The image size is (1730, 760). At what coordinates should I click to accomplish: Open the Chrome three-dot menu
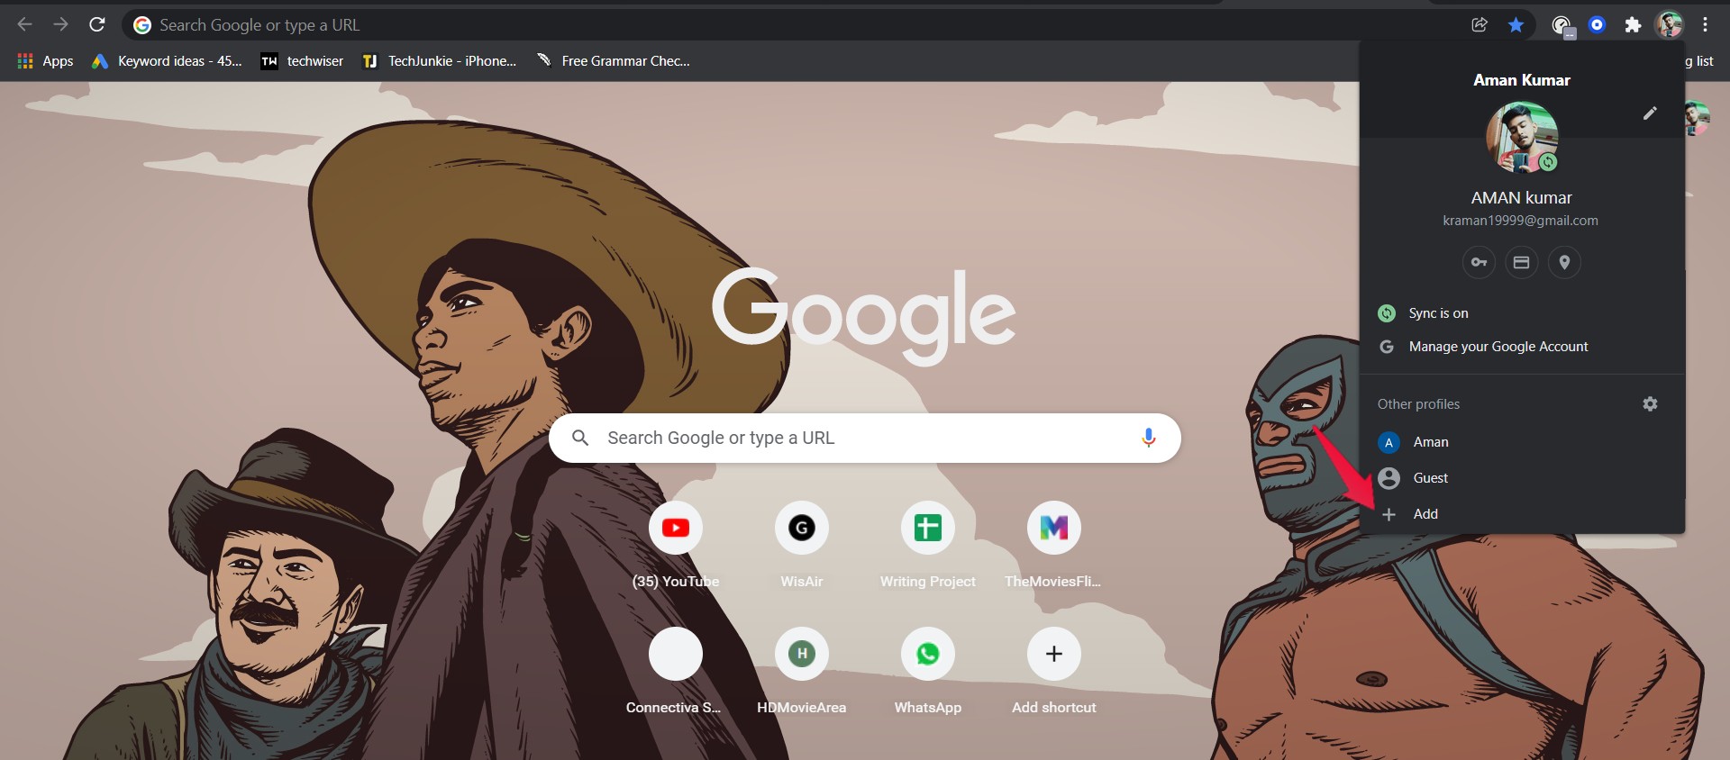coord(1706,24)
